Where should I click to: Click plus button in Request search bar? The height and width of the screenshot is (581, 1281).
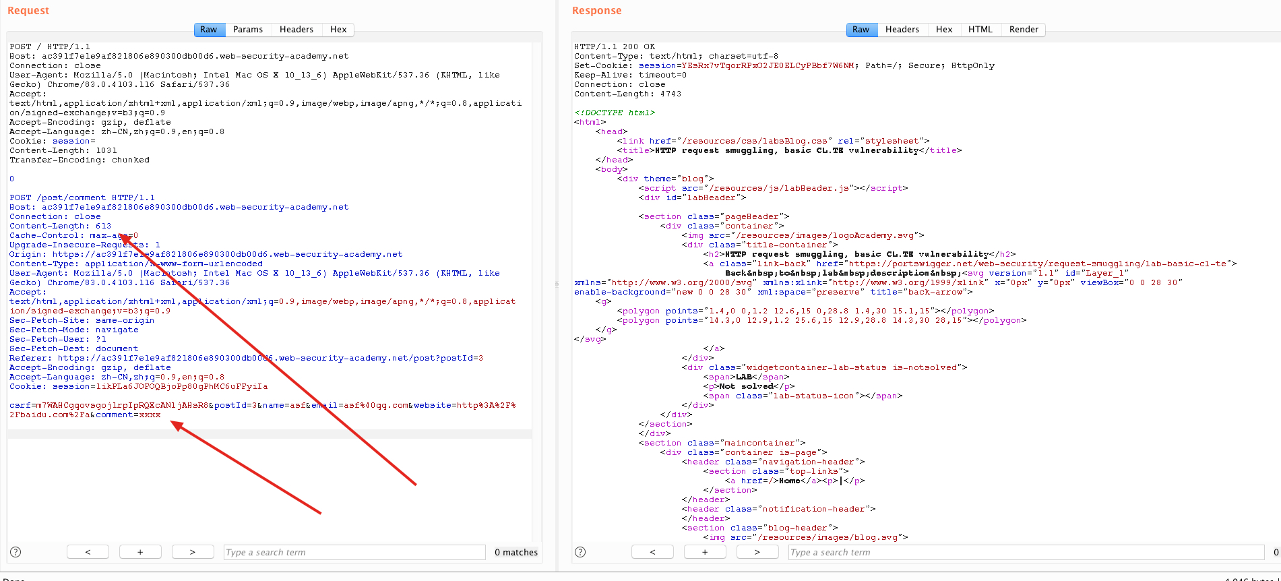point(140,552)
